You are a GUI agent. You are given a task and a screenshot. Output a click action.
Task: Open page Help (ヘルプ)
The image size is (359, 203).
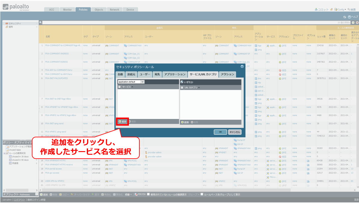(353, 17)
